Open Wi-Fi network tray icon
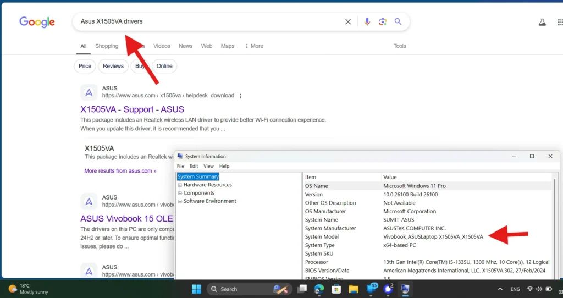 coord(529,289)
